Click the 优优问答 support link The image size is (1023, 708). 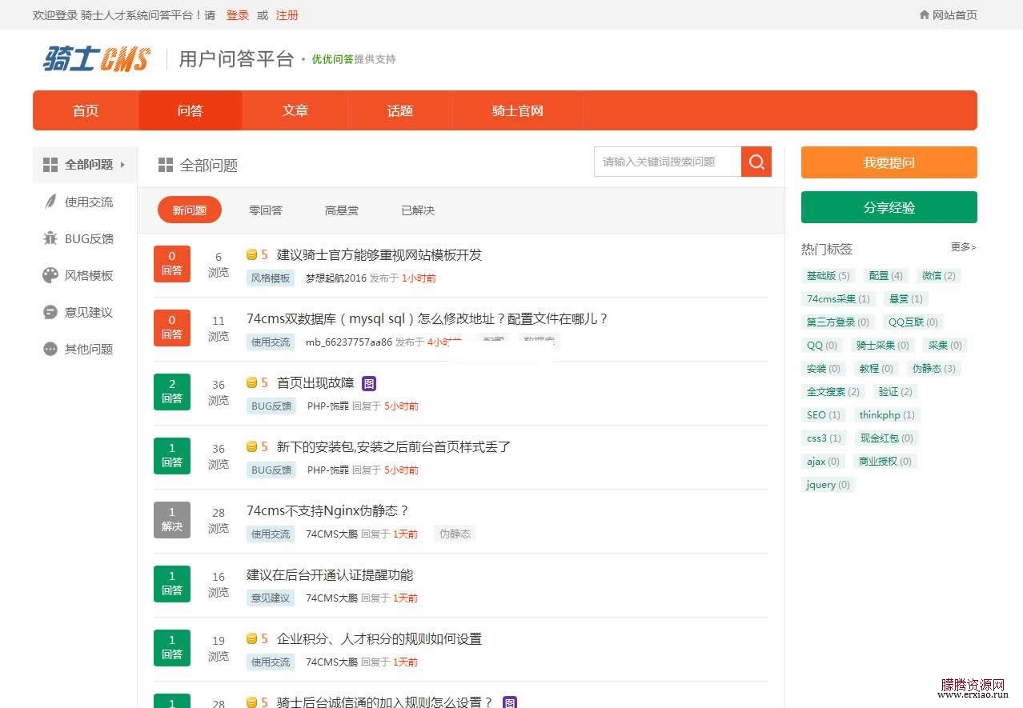[x=332, y=59]
